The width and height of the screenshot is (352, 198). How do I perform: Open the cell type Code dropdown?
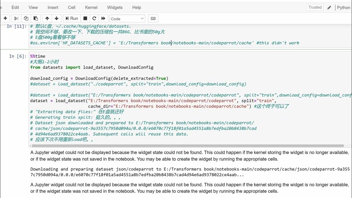pyautogui.click(x=127, y=19)
